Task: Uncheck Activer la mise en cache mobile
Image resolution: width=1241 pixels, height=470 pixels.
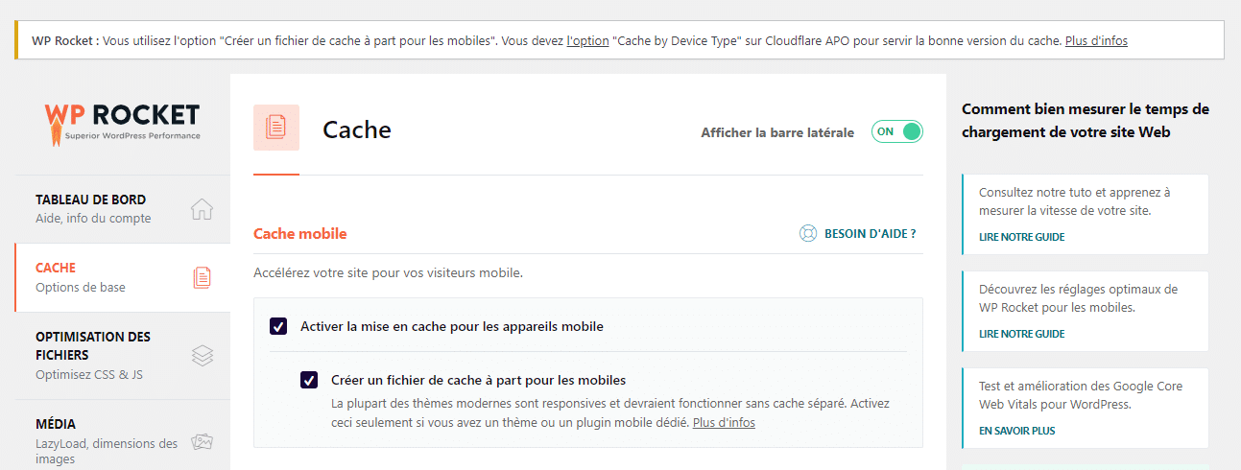Action: point(279,326)
